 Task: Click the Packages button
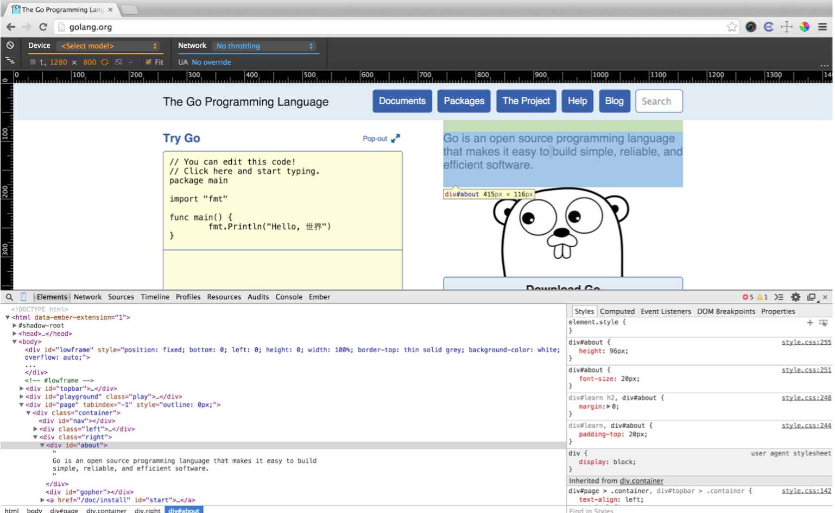[464, 101]
